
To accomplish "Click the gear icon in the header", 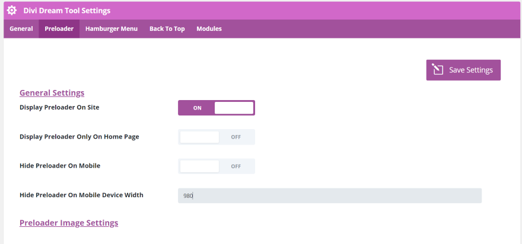I will point(12,11).
